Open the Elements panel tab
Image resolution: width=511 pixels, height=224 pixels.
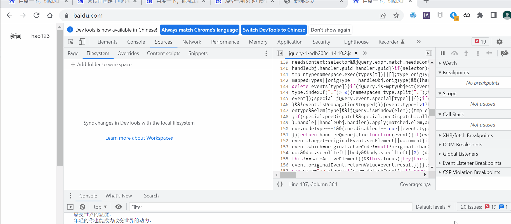(107, 42)
